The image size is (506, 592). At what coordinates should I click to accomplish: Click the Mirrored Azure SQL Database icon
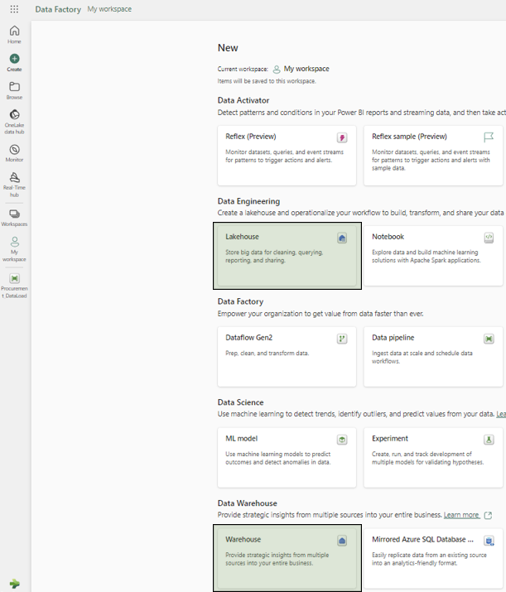(489, 541)
